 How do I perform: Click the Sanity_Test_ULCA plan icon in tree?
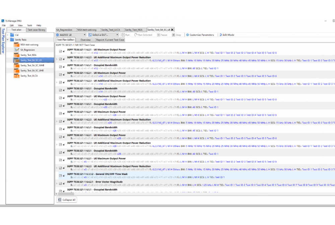pyautogui.click(x=16, y=76)
